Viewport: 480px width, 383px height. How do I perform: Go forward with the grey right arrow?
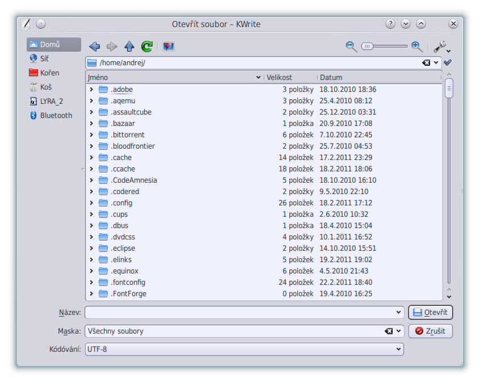click(x=112, y=46)
